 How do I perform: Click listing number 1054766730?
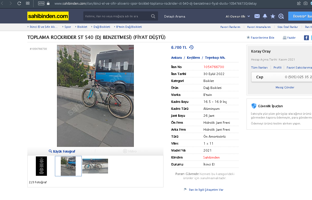[x=214, y=67]
